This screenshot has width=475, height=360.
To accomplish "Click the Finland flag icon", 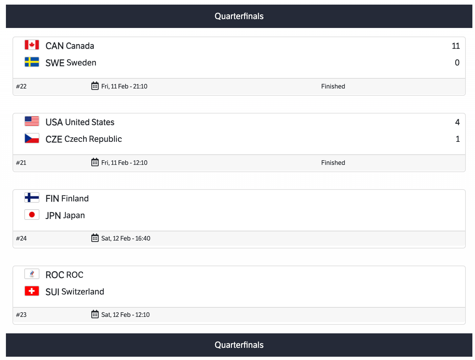I will pyautogui.click(x=32, y=198).
